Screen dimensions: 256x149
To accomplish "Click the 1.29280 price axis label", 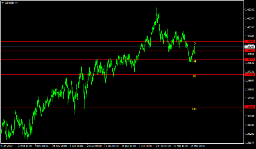I will click(249, 134).
